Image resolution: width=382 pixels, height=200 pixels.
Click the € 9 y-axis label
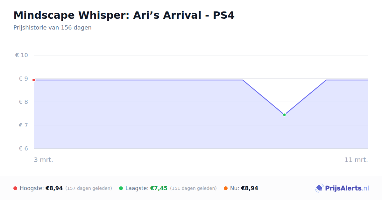[23, 78]
